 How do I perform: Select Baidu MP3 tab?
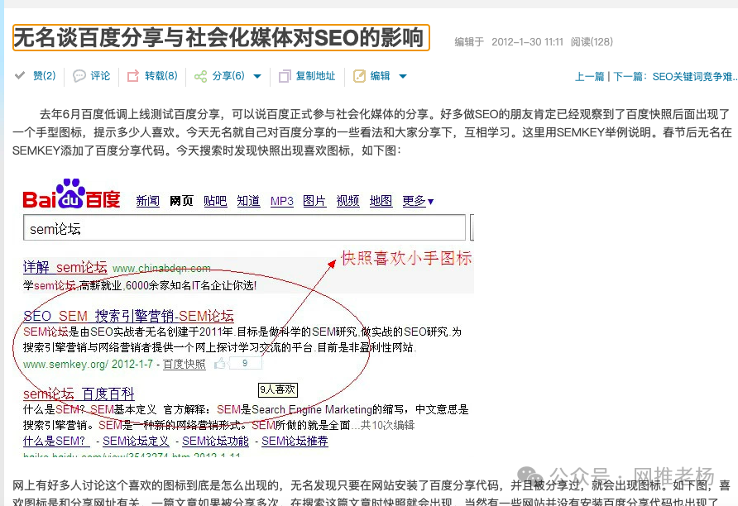pyautogui.click(x=282, y=201)
